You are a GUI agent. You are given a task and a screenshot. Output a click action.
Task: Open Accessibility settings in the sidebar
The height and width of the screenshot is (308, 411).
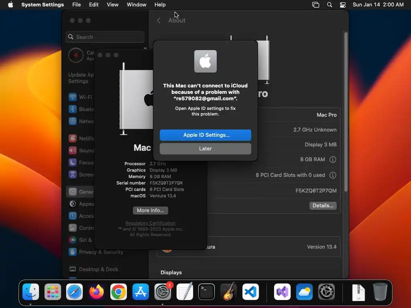pos(80,216)
